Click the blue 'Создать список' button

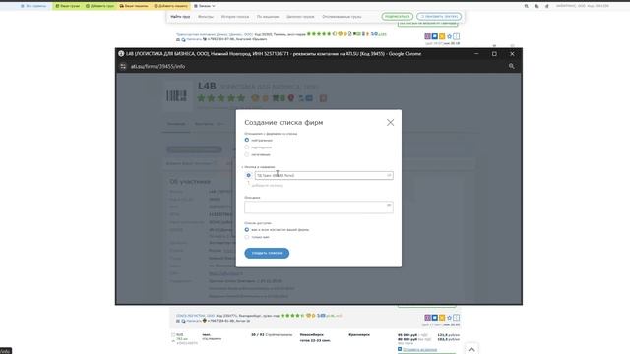[267, 253]
